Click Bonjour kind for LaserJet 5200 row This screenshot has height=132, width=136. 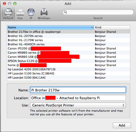(x=100, y=78)
